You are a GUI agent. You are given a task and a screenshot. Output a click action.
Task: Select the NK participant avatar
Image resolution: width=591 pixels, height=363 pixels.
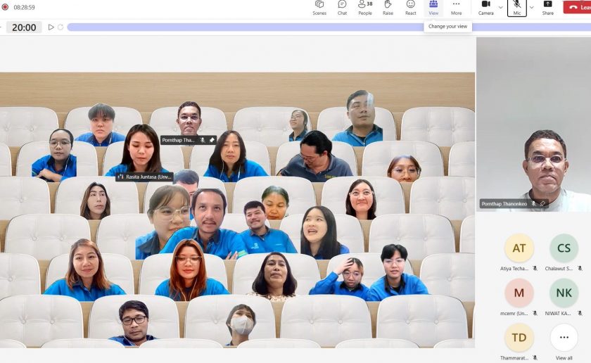pos(564,293)
